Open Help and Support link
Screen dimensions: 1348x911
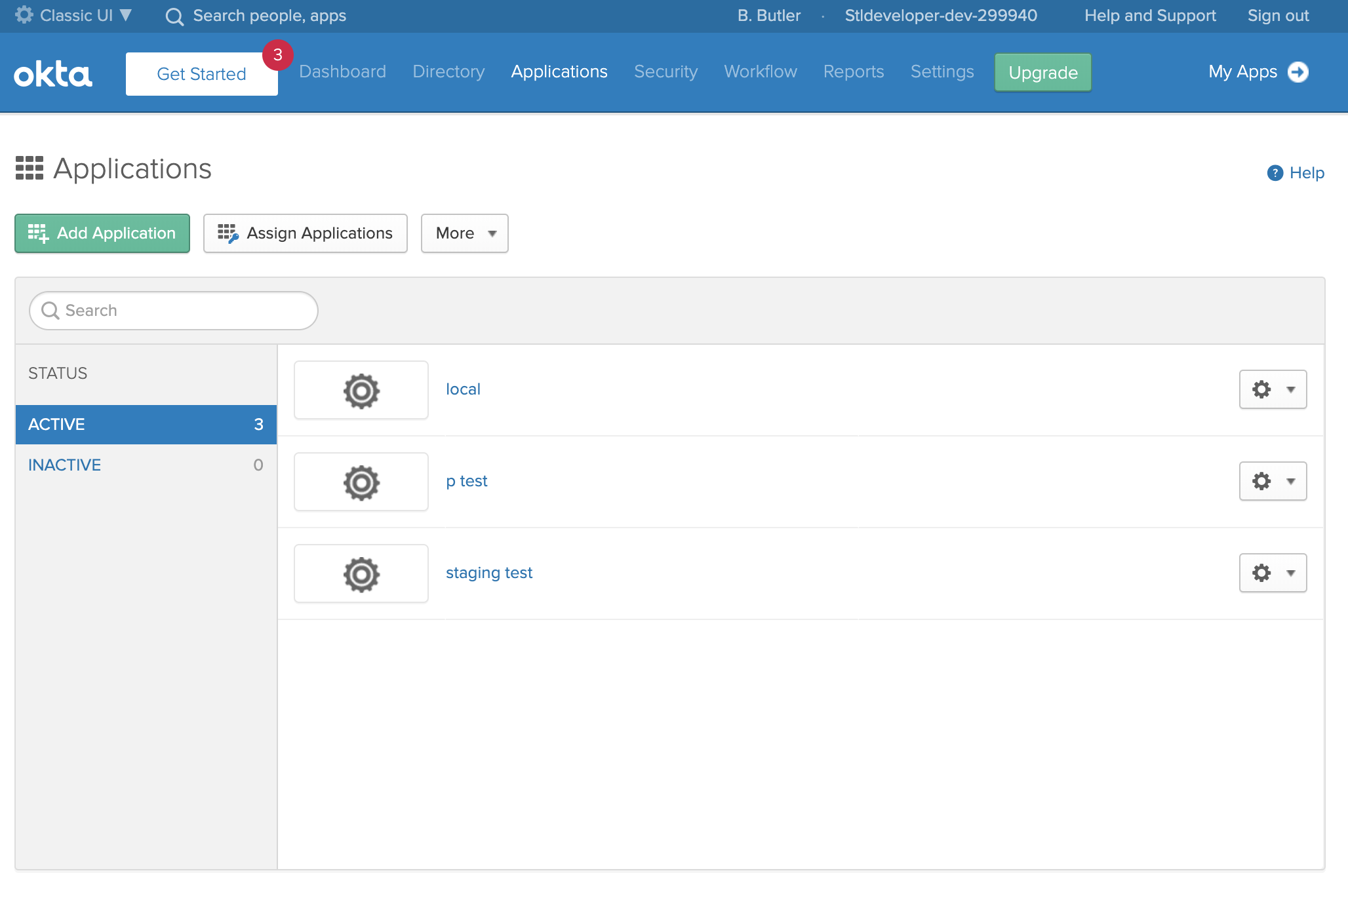point(1150,15)
